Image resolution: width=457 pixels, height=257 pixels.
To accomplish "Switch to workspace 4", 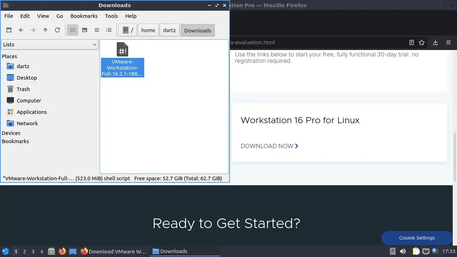I will click(41, 251).
